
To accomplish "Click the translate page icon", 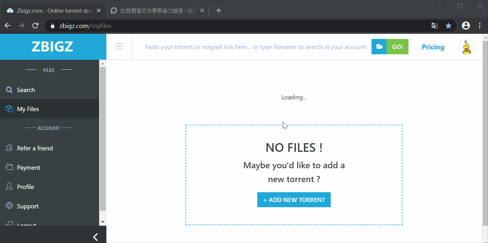I will point(435,26).
